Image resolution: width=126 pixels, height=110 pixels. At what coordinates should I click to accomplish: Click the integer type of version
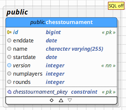pyautogui.click(x=55, y=66)
